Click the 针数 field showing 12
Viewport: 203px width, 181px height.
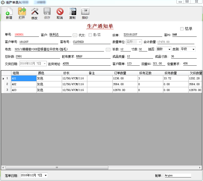[x=126, y=49]
